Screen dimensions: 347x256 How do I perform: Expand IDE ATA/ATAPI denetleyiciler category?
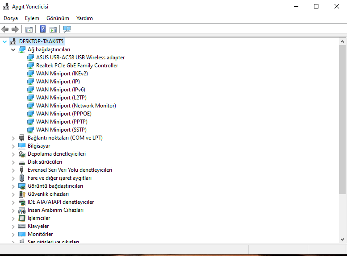pyautogui.click(x=13, y=202)
